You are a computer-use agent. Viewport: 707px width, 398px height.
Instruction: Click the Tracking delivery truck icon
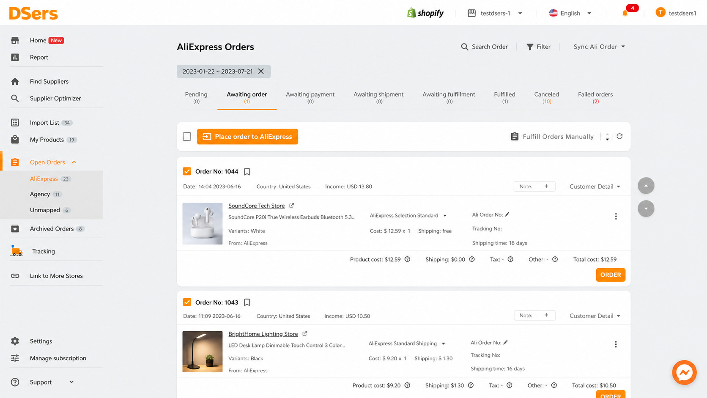[x=16, y=251]
